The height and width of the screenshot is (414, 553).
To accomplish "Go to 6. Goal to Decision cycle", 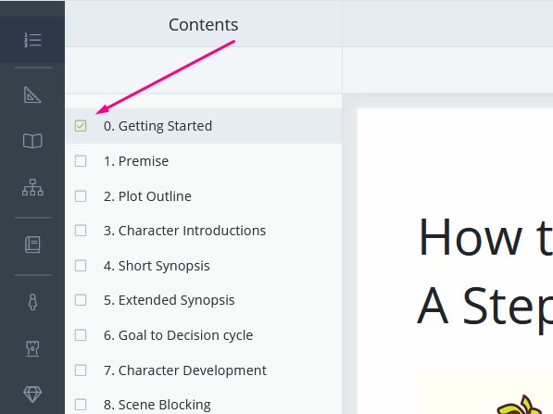I will click(x=179, y=335).
